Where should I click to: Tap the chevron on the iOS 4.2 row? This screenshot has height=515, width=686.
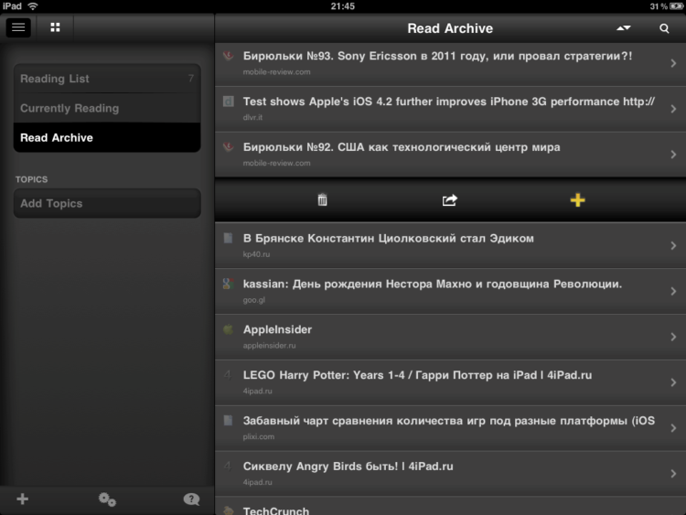pyautogui.click(x=673, y=109)
